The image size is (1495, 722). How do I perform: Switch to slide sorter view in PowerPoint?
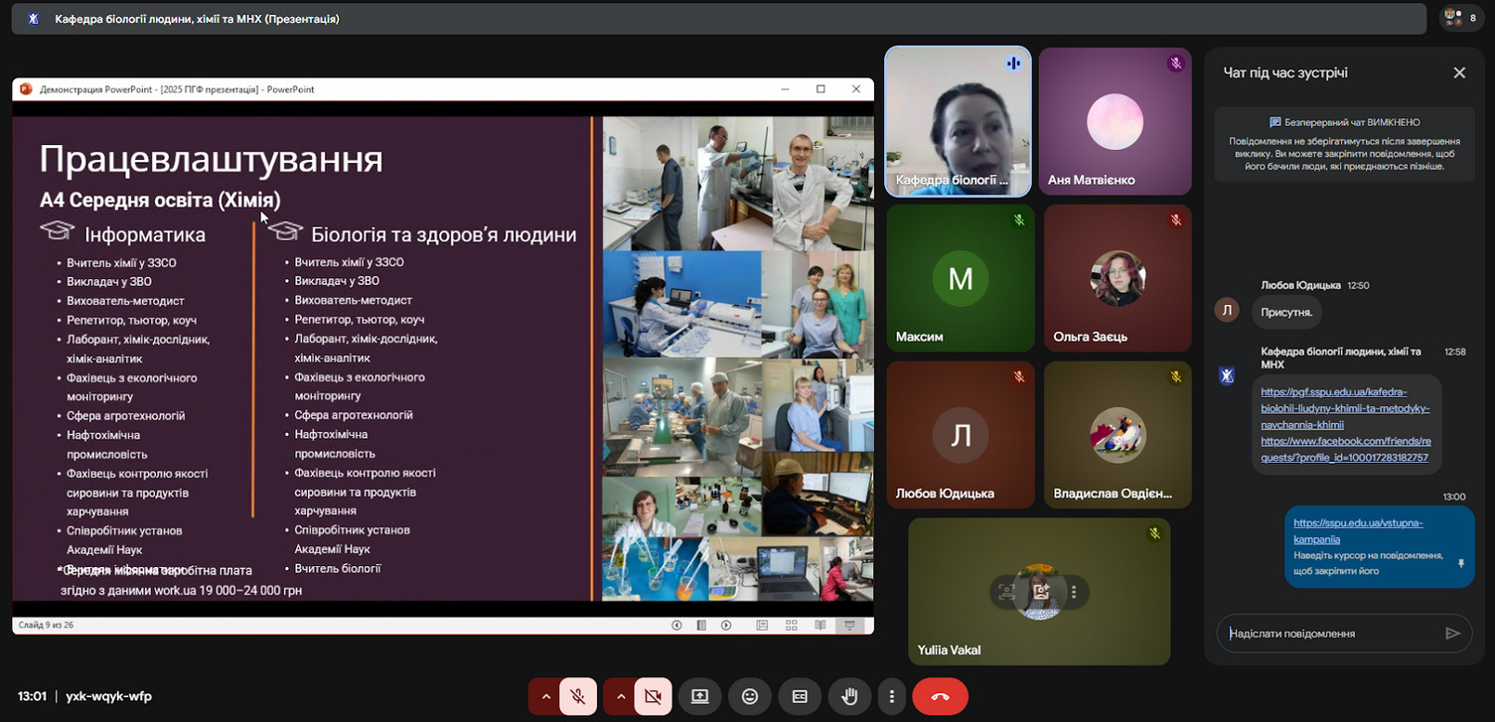tap(792, 625)
